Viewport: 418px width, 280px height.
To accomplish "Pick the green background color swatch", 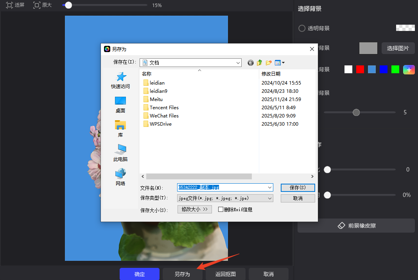I will [x=395, y=69].
